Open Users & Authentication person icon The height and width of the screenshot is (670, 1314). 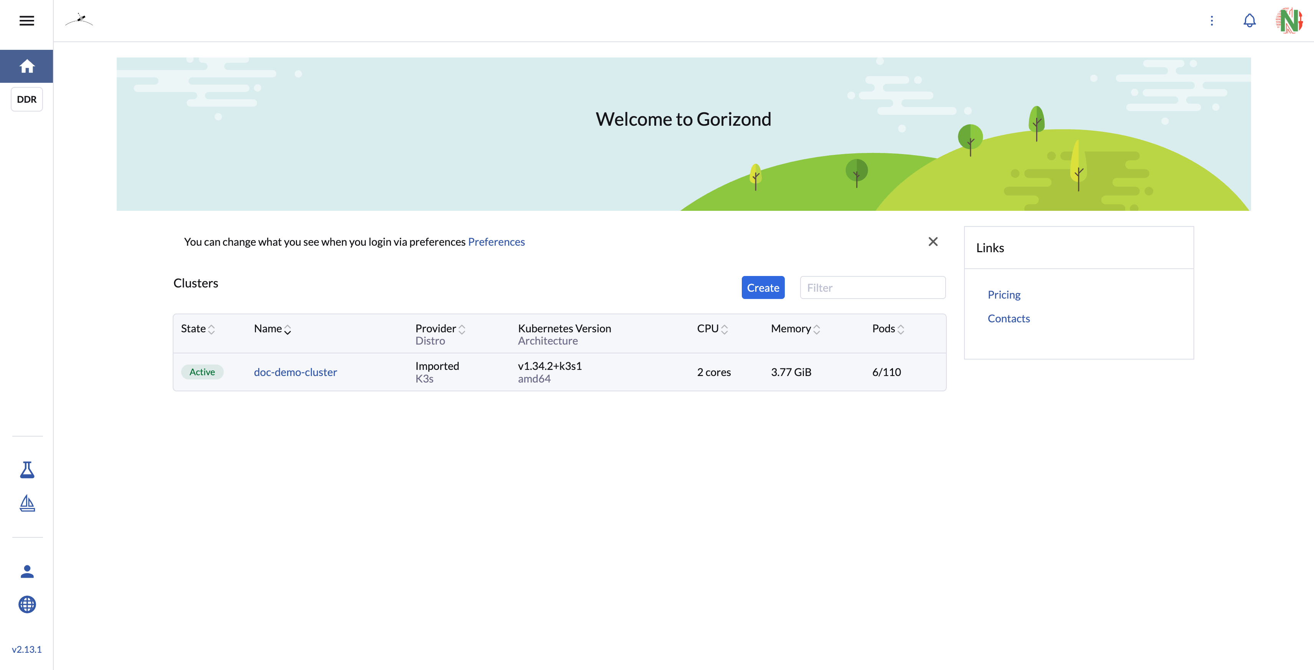tap(27, 571)
